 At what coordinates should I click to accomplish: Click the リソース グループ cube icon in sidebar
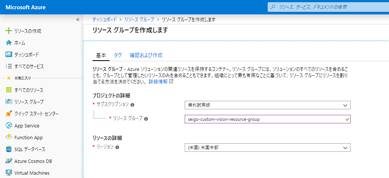(9, 102)
